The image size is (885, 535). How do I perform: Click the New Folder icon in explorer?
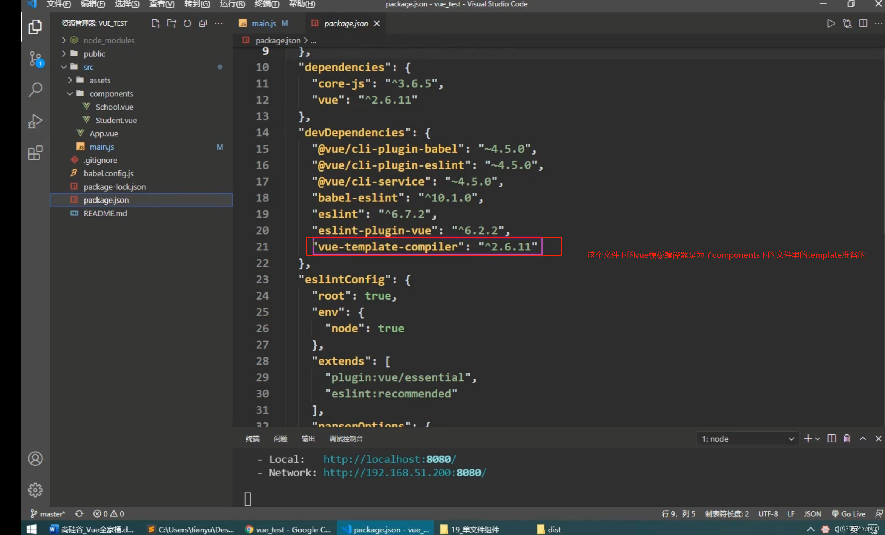pos(171,23)
